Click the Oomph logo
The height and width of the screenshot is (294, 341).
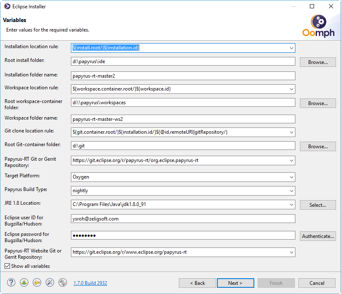click(x=318, y=26)
